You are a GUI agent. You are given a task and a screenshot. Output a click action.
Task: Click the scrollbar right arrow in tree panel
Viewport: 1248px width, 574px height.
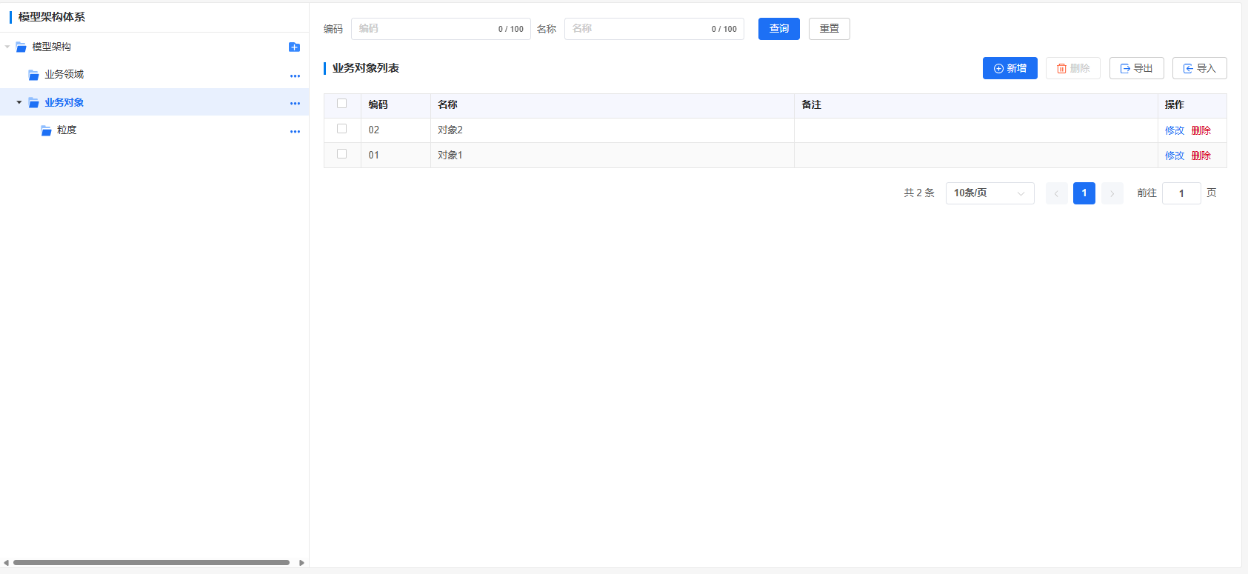click(301, 563)
